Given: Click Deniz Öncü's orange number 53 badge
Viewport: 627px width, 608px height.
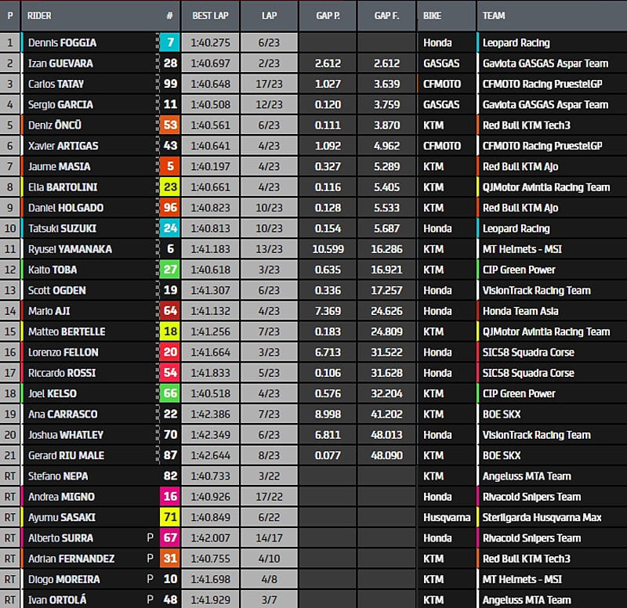Looking at the screenshot, I should pos(169,125).
